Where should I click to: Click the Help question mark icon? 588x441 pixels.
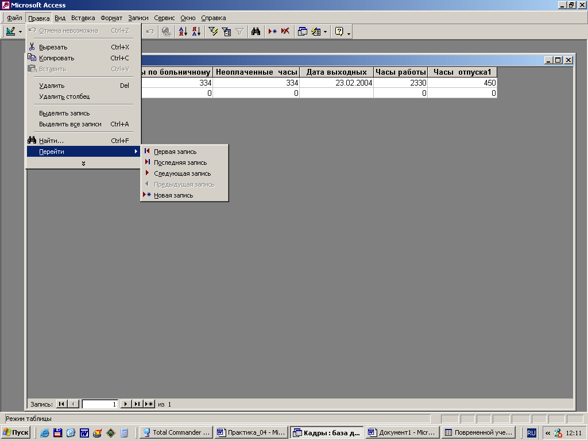(339, 32)
